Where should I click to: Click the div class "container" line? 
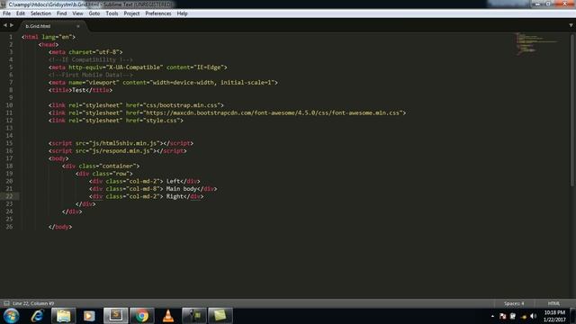tap(101, 166)
